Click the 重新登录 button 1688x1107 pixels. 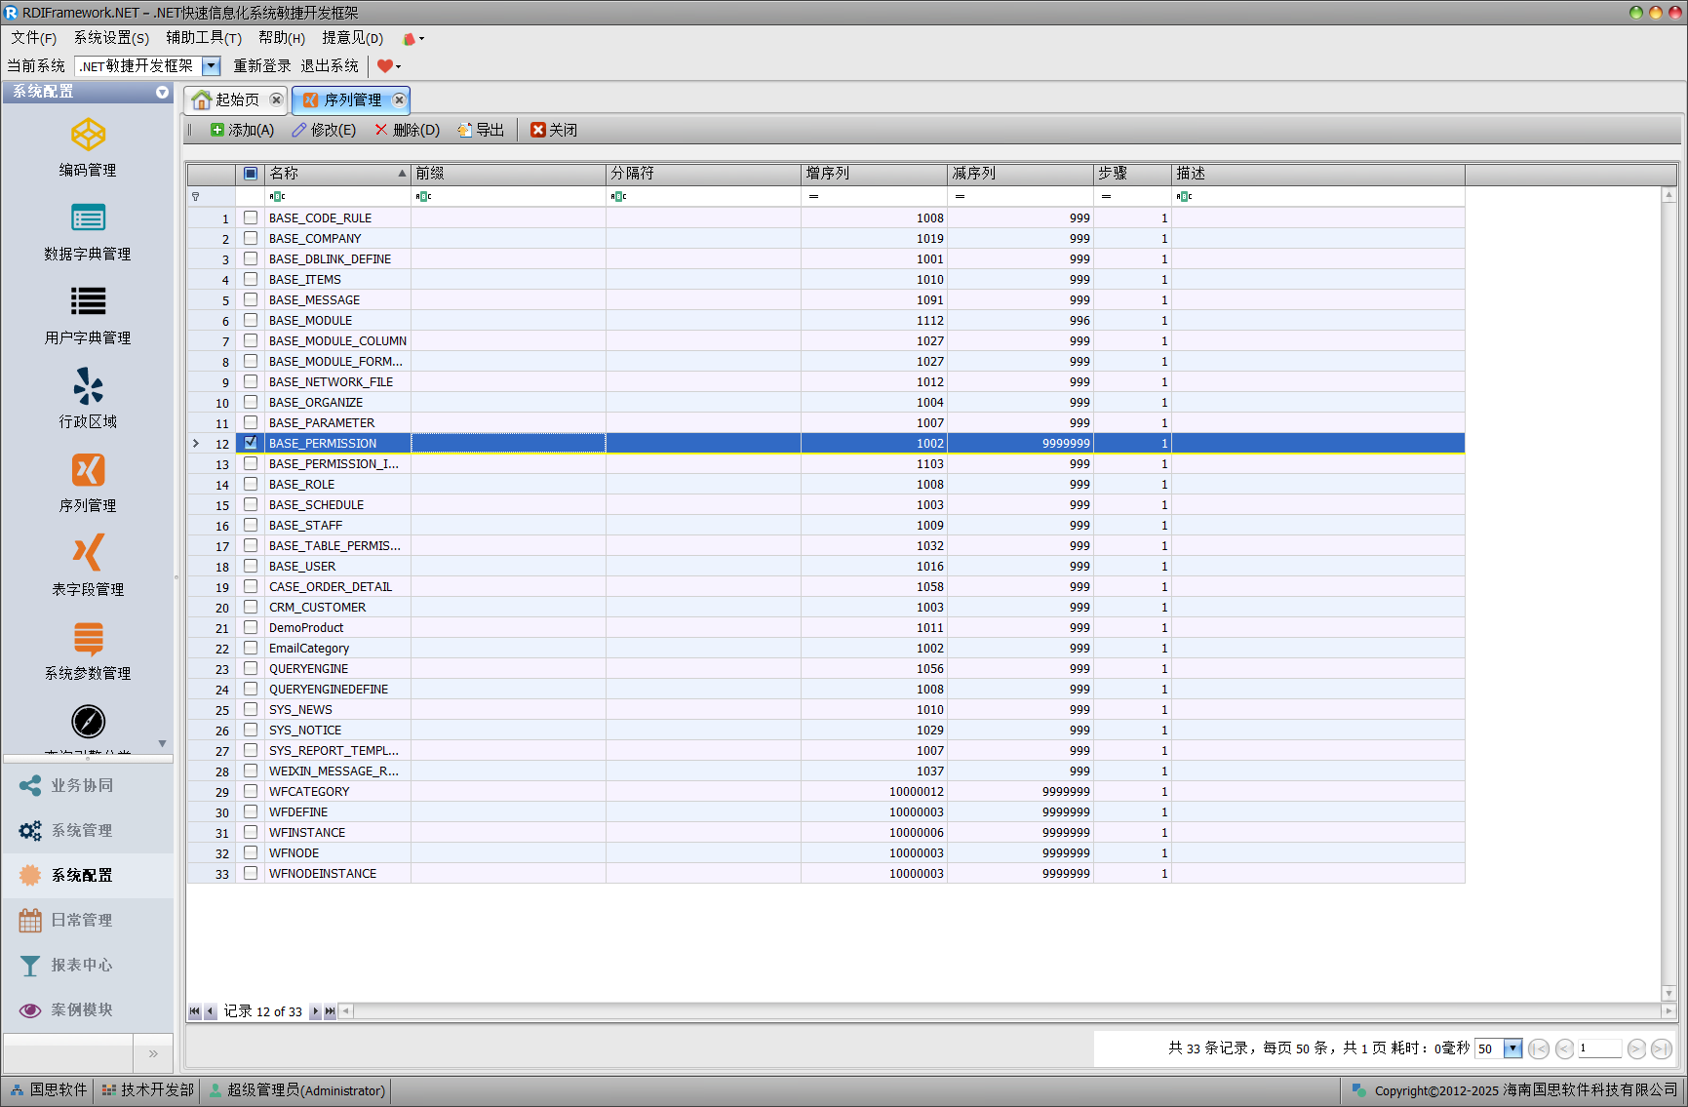click(261, 66)
